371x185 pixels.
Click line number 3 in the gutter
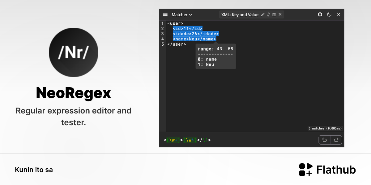point(163,34)
